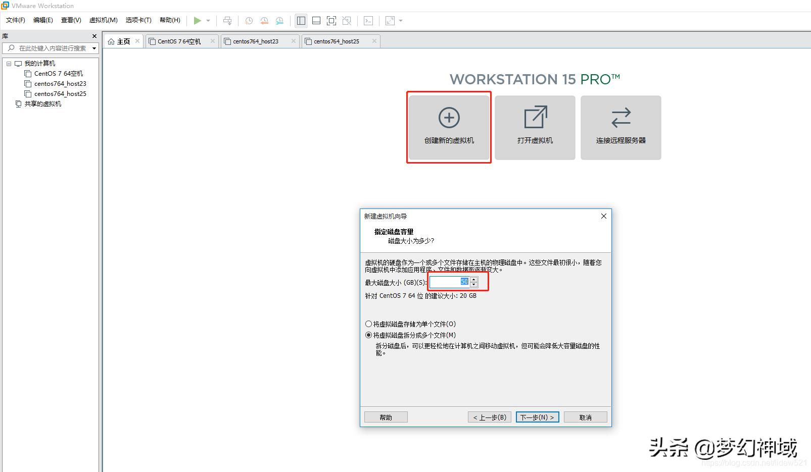Image resolution: width=811 pixels, height=472 pixels.
Task: Send Ctrl+Alt+Del to the guest
Action: tap(227, 21)
